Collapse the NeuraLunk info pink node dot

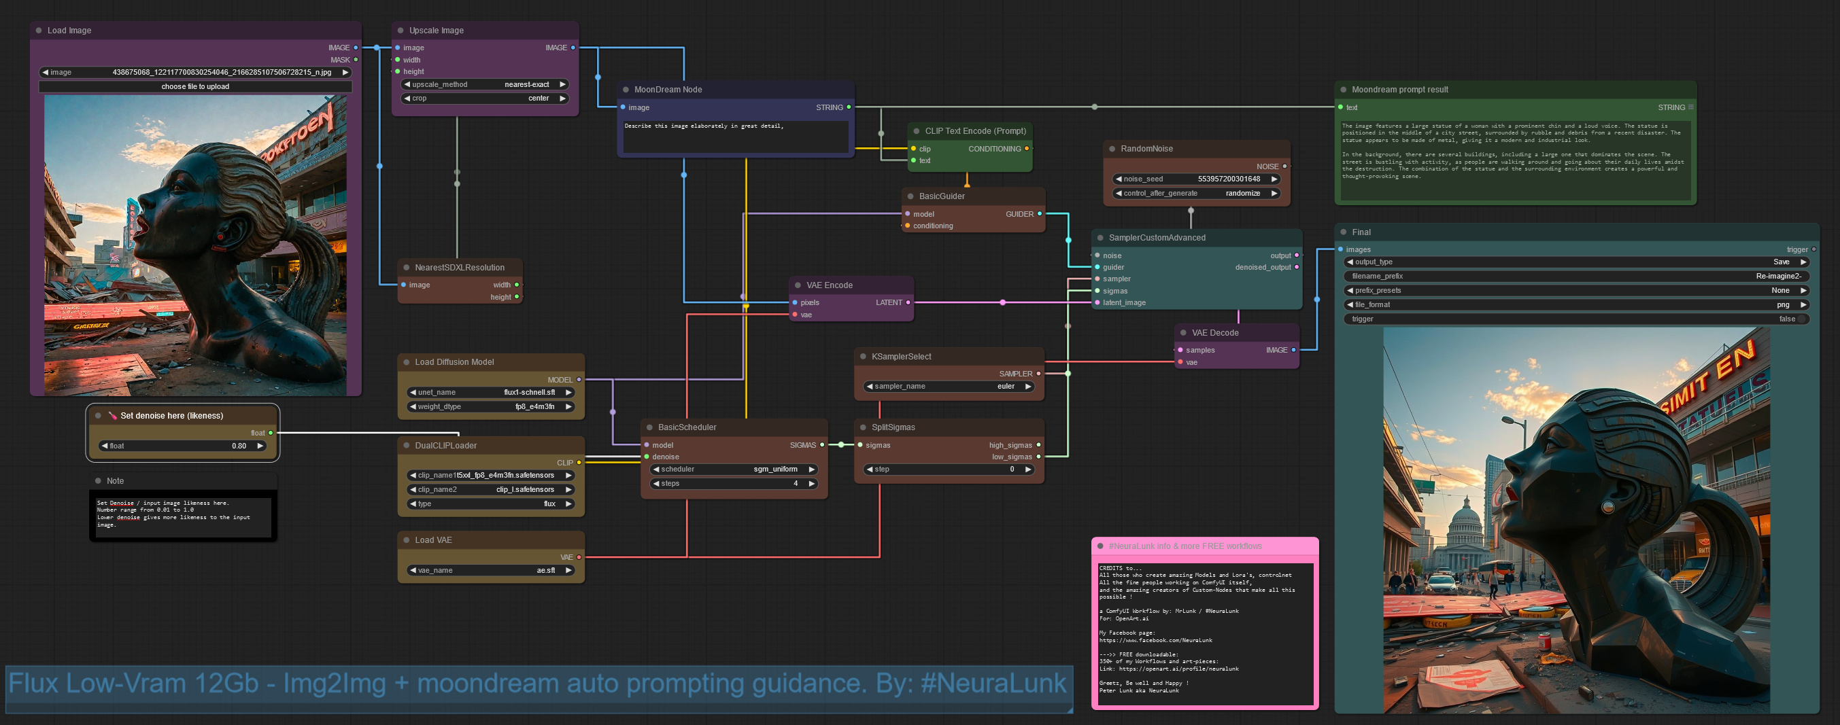(x=1100, y=546)
